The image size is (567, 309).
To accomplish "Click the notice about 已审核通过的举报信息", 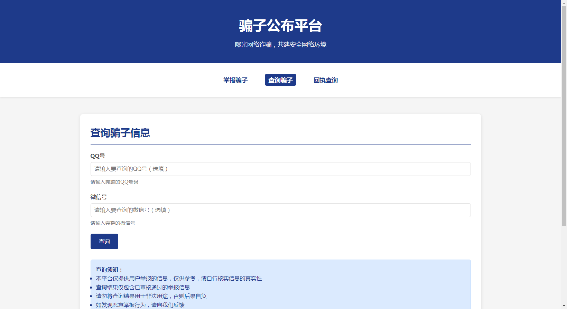I will (143, 287).
